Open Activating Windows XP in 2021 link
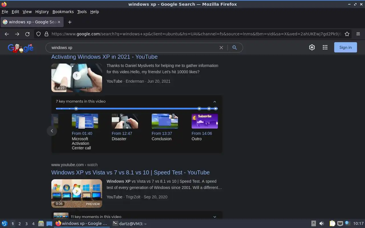This screenshot has height=228, width=365. [x=104, y=57]
